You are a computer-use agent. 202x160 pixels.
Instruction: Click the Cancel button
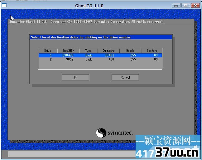click(125, 77)
